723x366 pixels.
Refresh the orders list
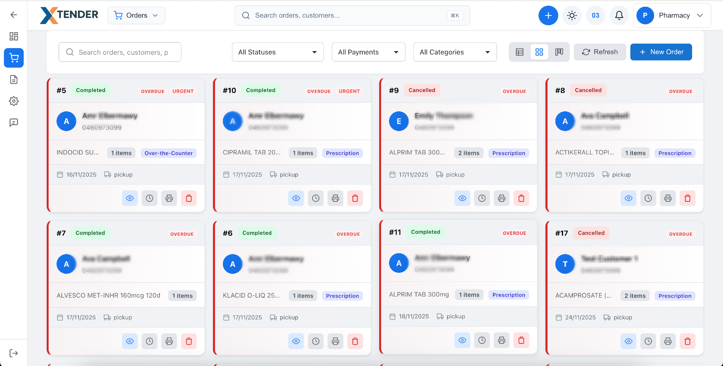[600, 52]
